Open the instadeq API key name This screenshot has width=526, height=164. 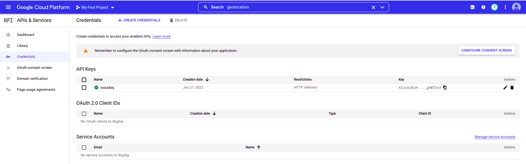point(107,88)
